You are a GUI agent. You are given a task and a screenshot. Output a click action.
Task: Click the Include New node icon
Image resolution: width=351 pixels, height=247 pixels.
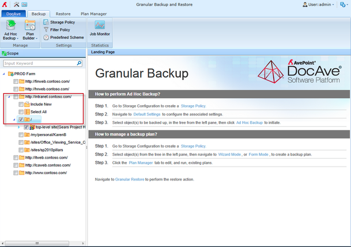(27, 104)
